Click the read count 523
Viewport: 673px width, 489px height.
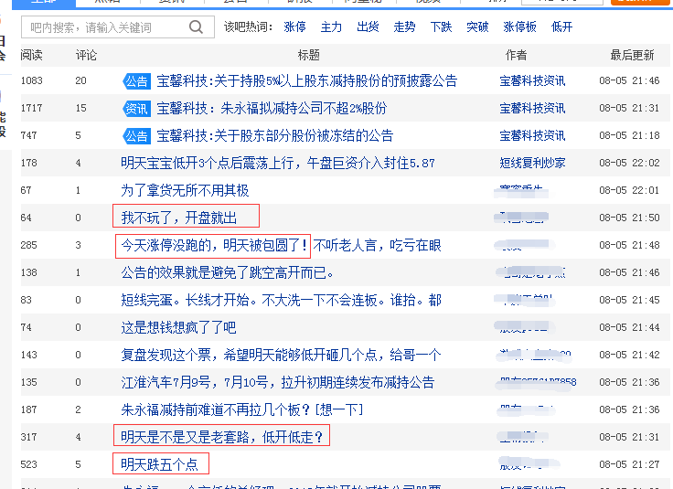click(28, 465)
